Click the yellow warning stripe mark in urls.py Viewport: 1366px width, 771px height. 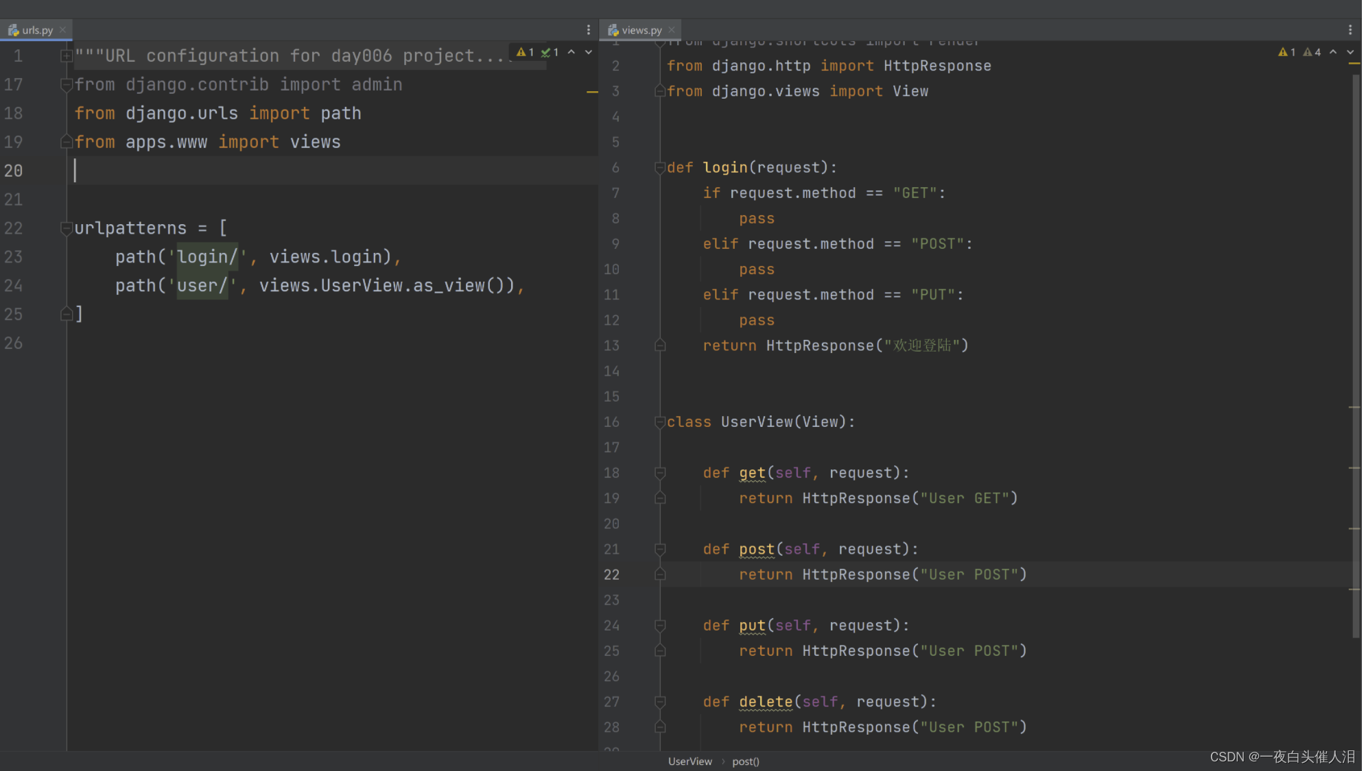(592, 92)
